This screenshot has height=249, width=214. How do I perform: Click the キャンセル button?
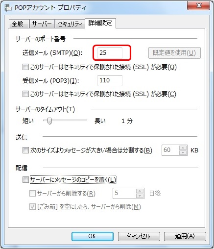[x=139, y=236]
